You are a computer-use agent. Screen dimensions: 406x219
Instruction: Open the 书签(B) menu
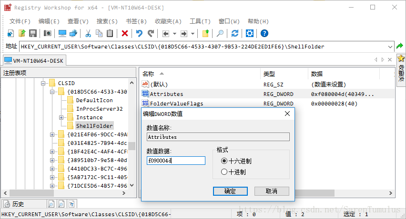point(136,21)
